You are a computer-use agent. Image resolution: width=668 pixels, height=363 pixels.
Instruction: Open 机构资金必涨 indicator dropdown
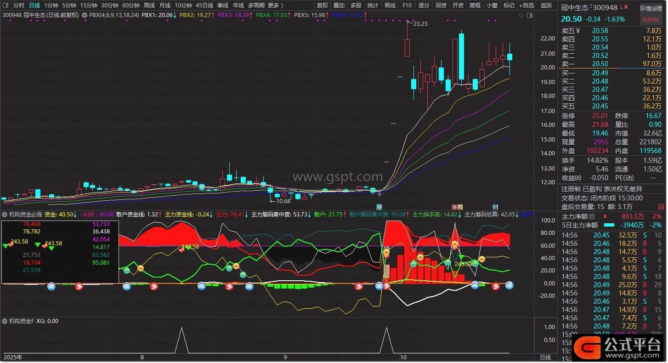[x=5, y=214]
